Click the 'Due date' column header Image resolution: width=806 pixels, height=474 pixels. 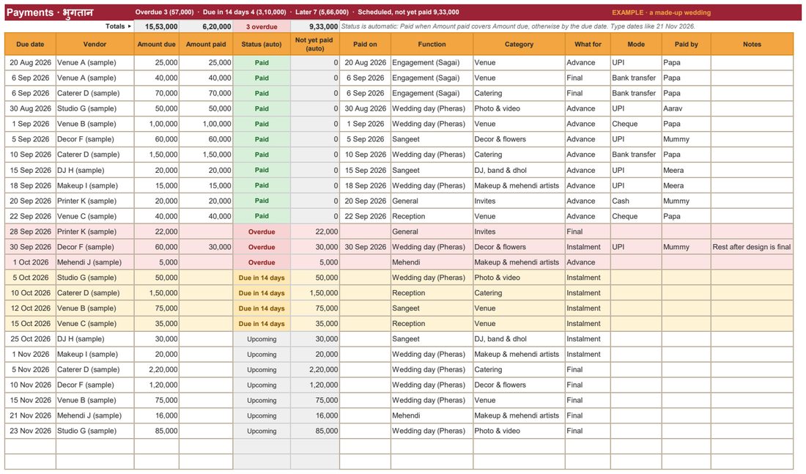pos(30,44)
